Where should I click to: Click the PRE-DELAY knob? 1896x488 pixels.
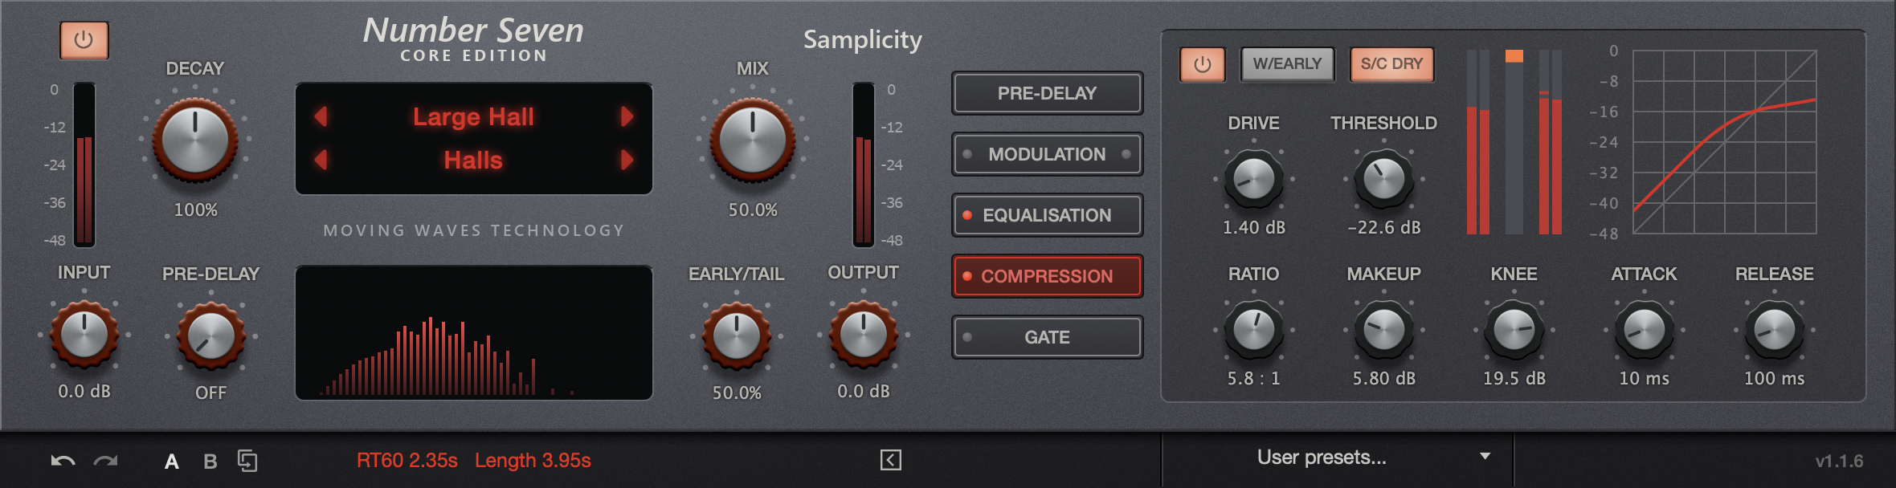pyautogui.click(x=210, y=335)
